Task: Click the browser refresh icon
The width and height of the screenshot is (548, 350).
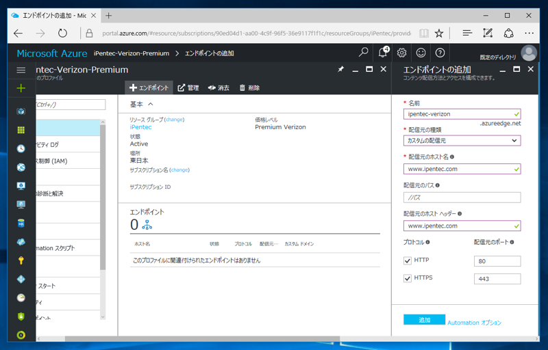Action: tap(62, 33)
